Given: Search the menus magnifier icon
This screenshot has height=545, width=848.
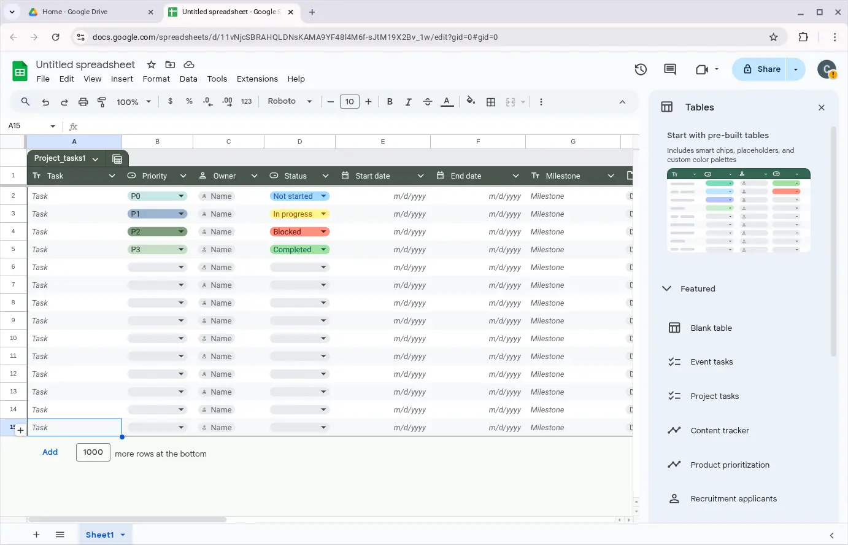Looking at the screenshot, I should tap(25, 102).
